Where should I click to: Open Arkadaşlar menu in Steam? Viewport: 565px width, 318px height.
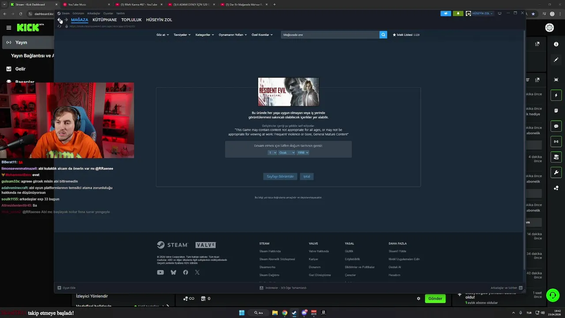coord(94,13)
